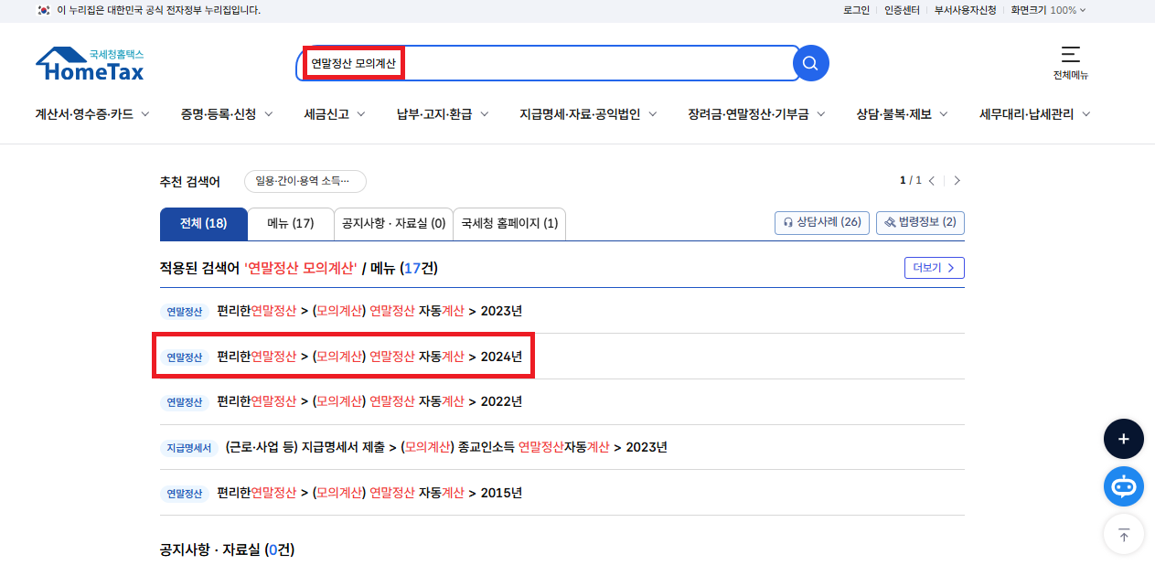
Task: Open the 전체메뉴 hamburger menu
Action: [1068, 57]
